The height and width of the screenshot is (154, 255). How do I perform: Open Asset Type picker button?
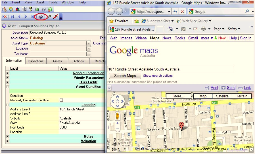(89, 43)
